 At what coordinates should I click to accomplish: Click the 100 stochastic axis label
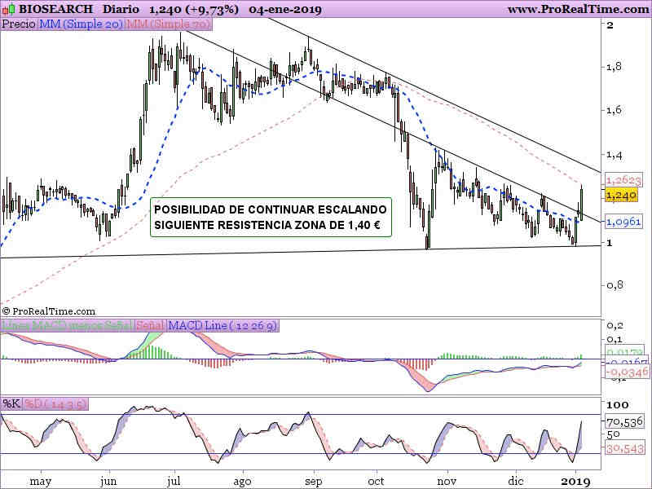(x=618, y=405)
